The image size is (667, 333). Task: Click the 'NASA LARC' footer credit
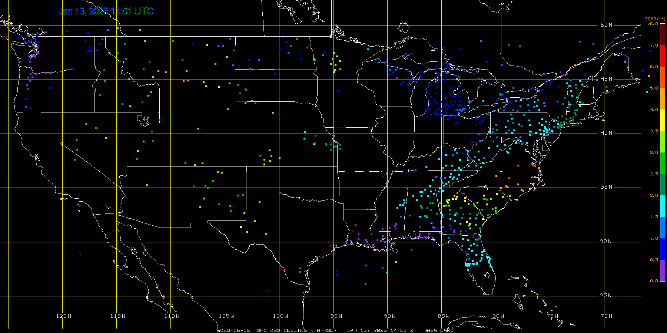coord(439,330)
